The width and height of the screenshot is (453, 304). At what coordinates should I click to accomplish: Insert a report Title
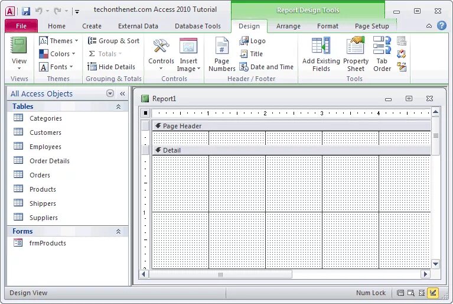(251, 54)
